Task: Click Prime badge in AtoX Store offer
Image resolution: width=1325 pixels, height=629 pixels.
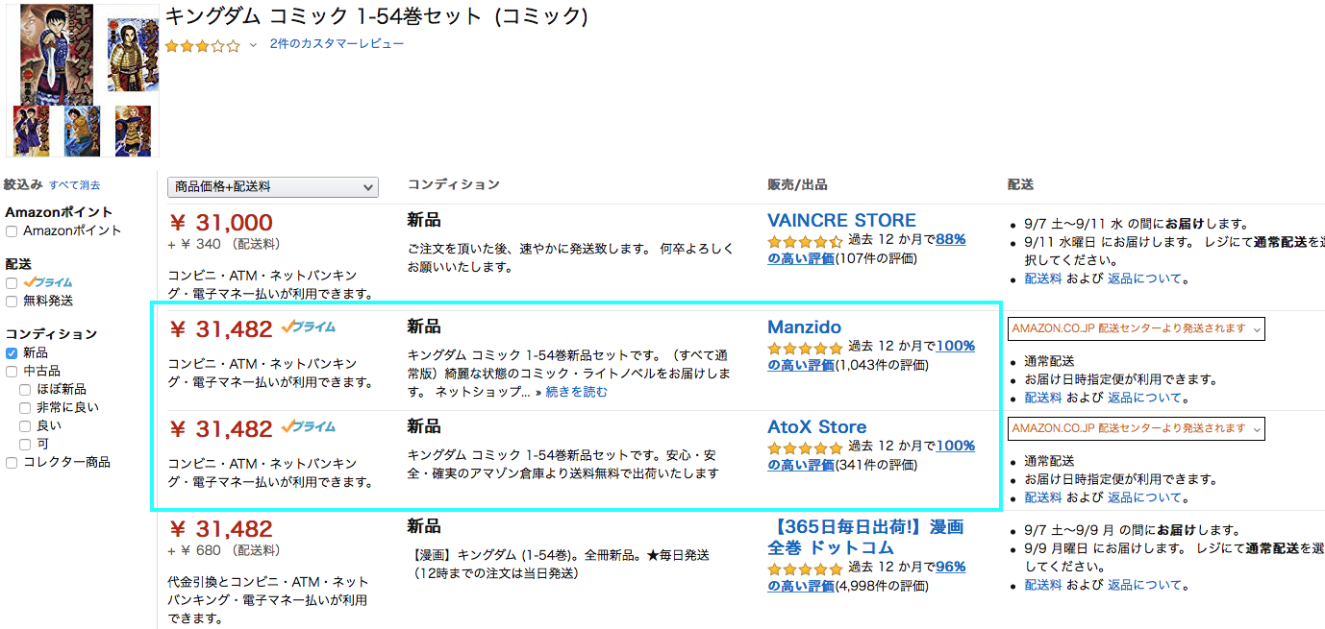Action: point(308,427)
